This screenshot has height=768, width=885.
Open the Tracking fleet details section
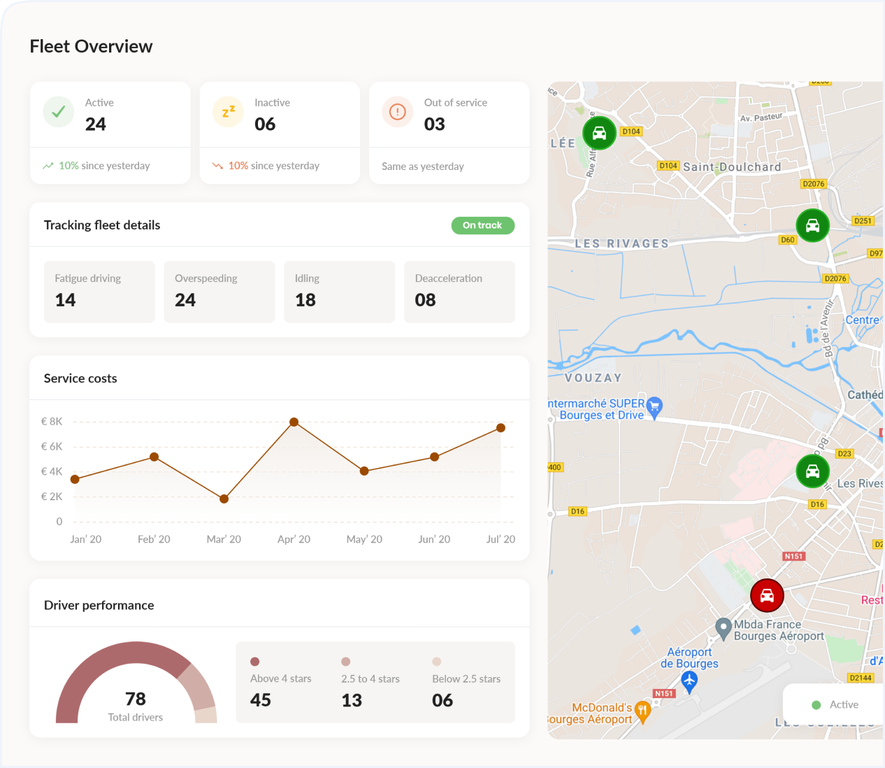click(x=102, y=225)
